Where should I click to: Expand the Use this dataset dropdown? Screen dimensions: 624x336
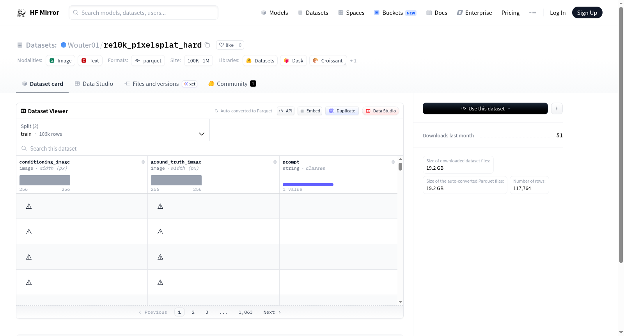pyautogui.click(x=485, y=108)
